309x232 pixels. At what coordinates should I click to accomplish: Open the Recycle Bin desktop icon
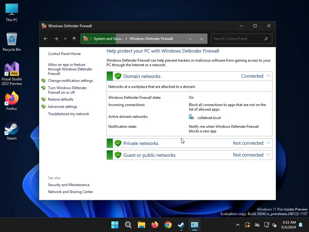click(12, 42)
